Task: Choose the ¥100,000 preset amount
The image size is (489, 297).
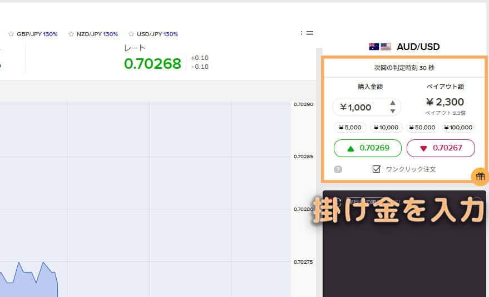Action: click(458, 127)
